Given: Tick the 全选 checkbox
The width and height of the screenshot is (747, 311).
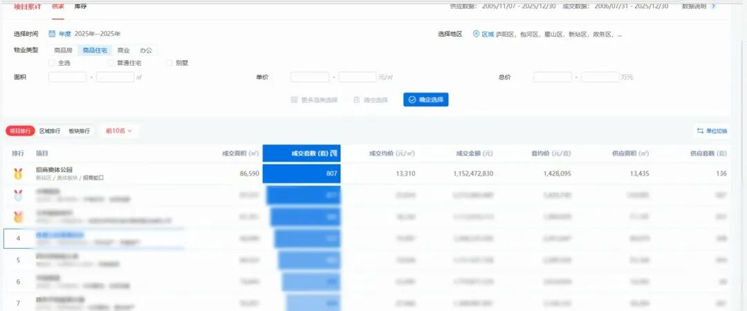Looking at the screenshot, I should 52,62.
